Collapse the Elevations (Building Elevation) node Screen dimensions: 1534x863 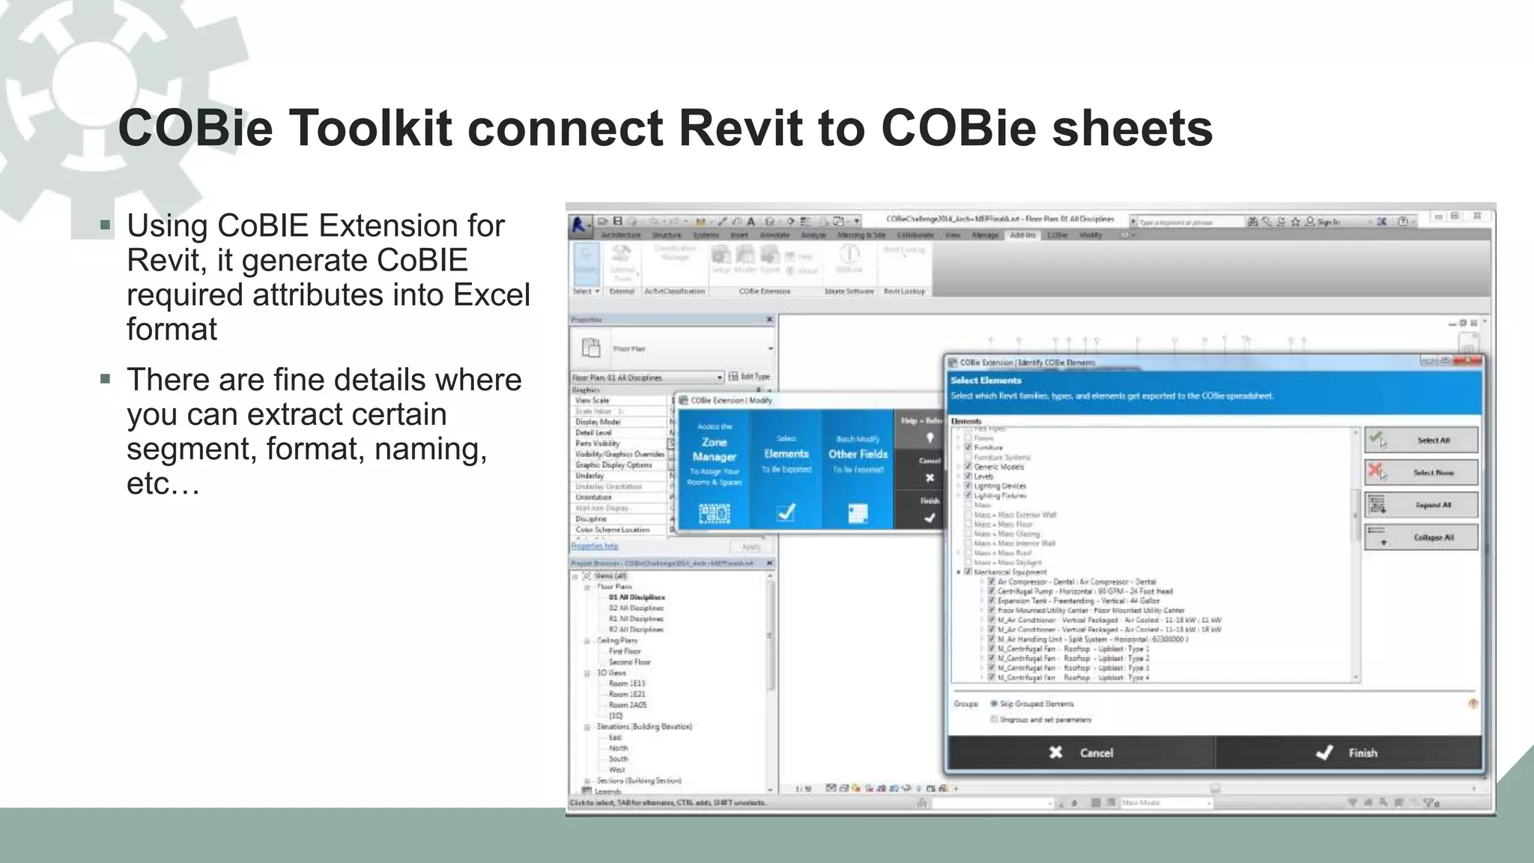(587, 727)
